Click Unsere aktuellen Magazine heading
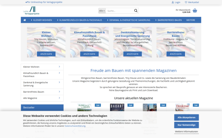This screenshot has height=138, width=222. coord(134,98)
